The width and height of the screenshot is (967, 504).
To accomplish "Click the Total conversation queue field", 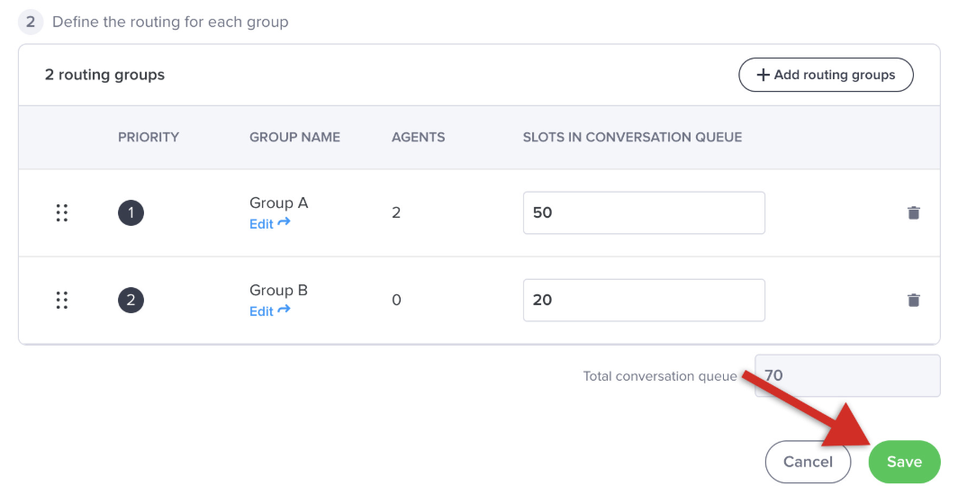I will click(846, 376).
